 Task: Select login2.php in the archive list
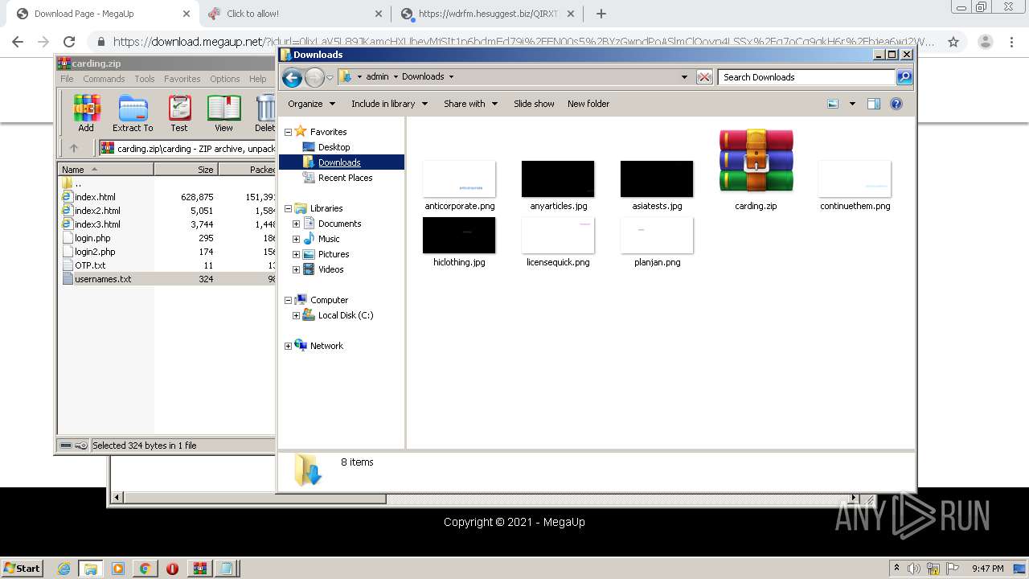[95, 252]
